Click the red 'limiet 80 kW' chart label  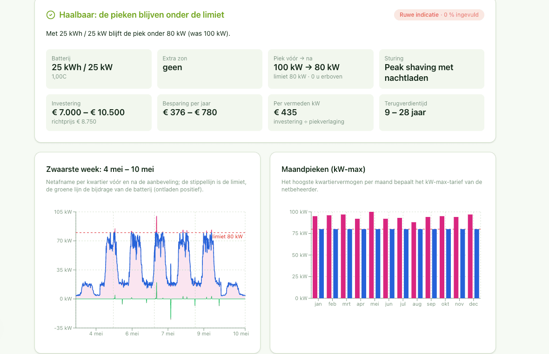(228, 236)
